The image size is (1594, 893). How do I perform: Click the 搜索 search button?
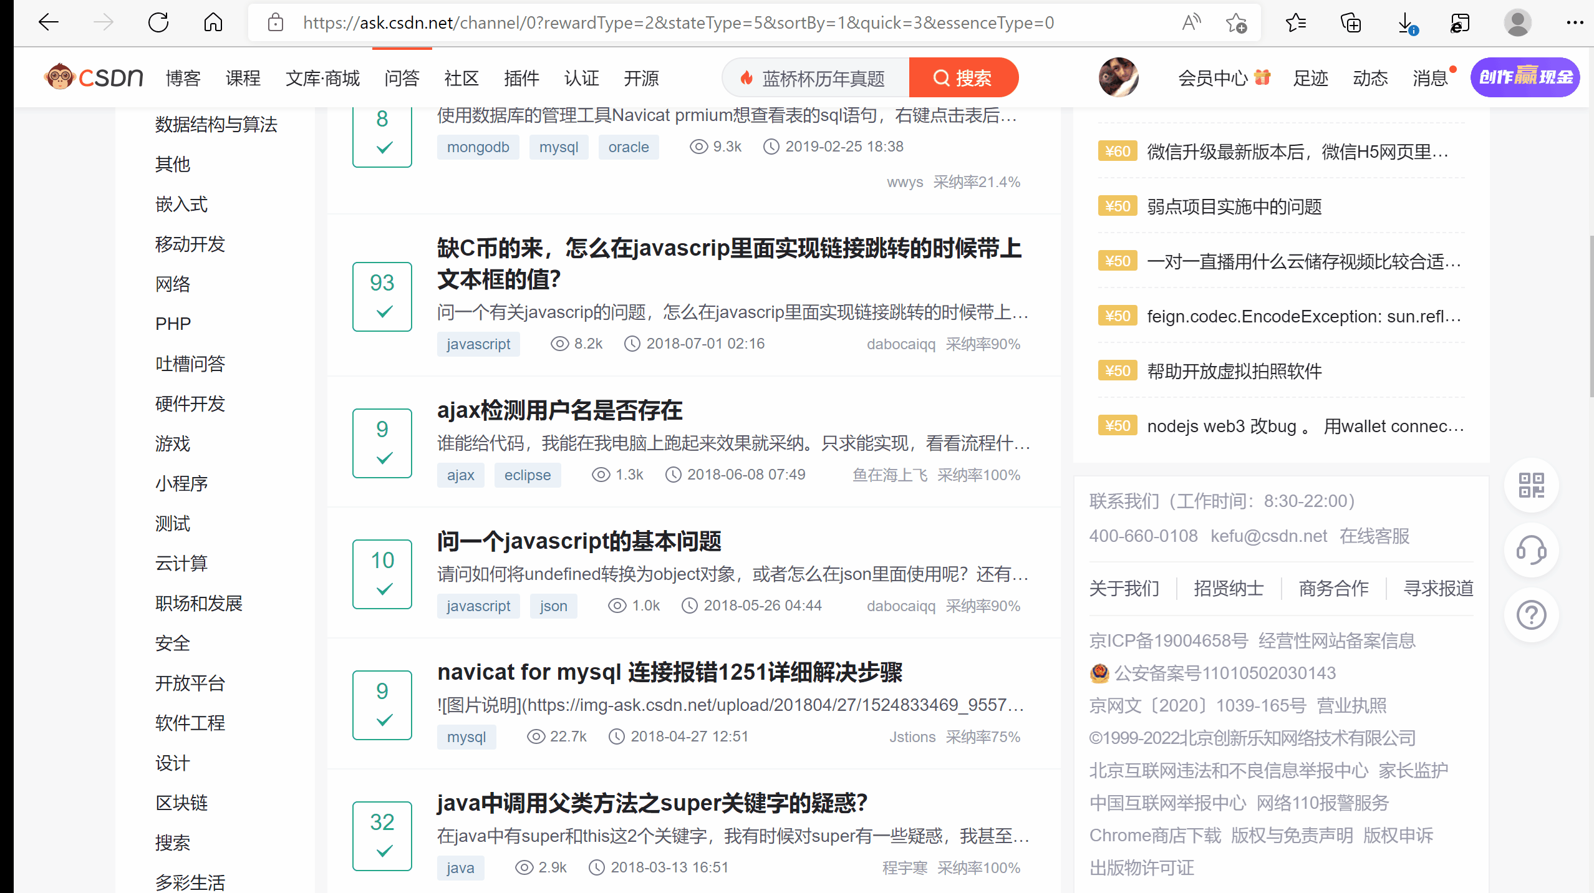click(964, 78)
